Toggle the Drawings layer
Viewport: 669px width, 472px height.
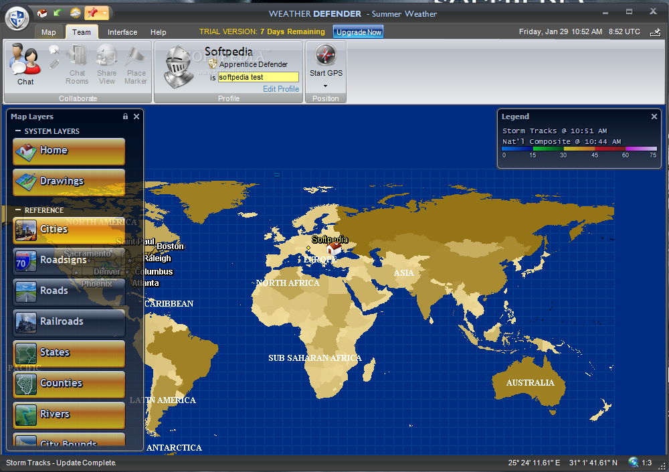tap(69, 182)
